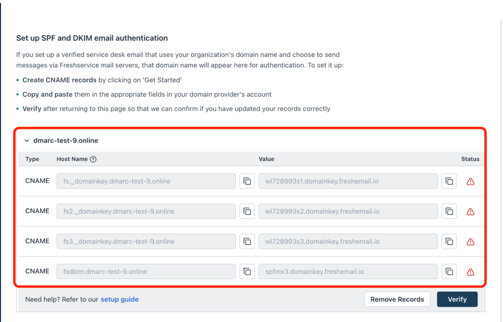
Task: Collapse the dmarc-test-9.online section chevron
Action: coord(27,141)
